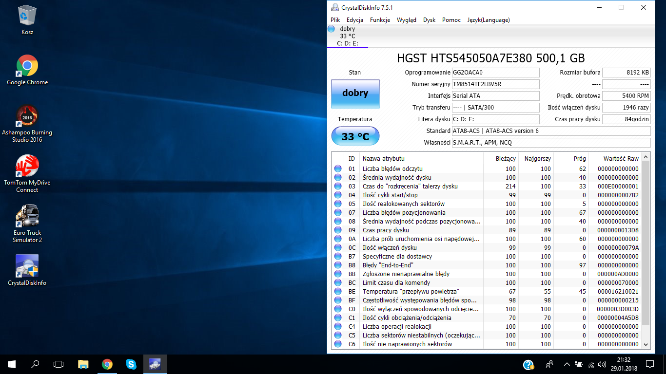Open Task View on the taskbar
The width and height of the screenshot is (666, 374).
[59, 364]
